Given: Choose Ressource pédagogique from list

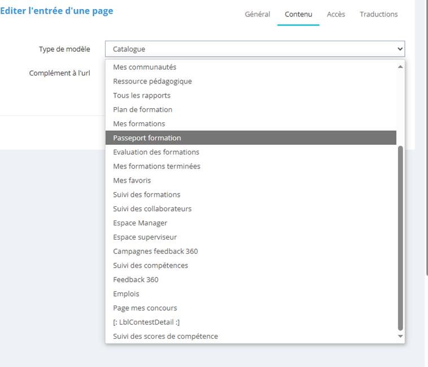Looking at the screenshot, I should pos(152,81).
